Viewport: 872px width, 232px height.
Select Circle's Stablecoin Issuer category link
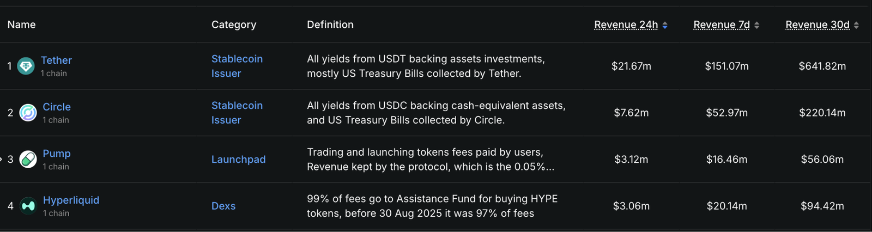(237, 113)
